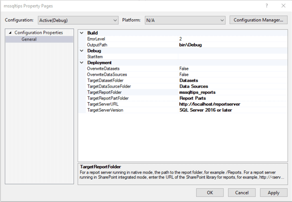Click the OK button
Image resolution: width=292 pixels, height=202 pixels.
click(210, 193)
